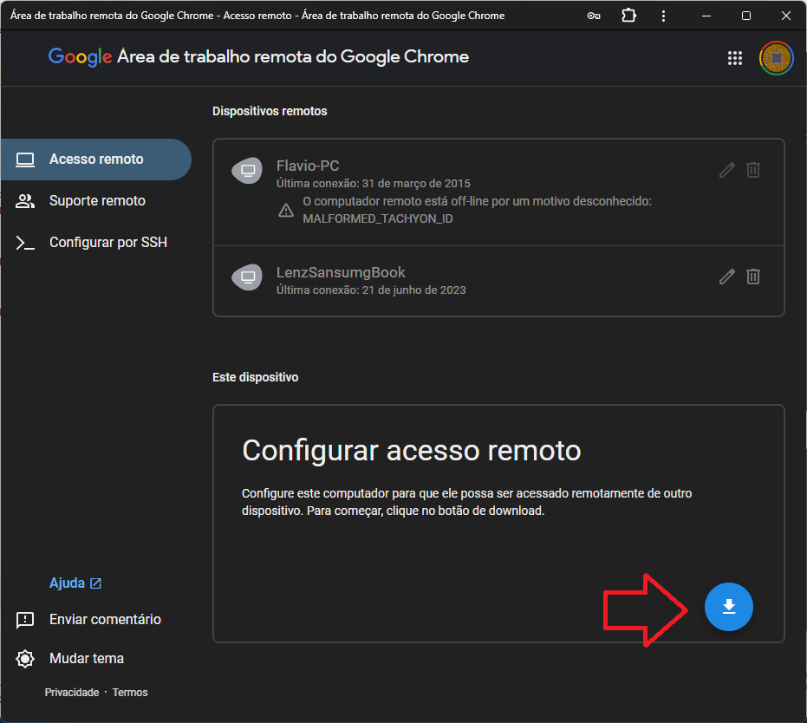The width and height of the screenshot is (807, 723).
Task: Click the offline warning triangle icon
Action: 286,210
